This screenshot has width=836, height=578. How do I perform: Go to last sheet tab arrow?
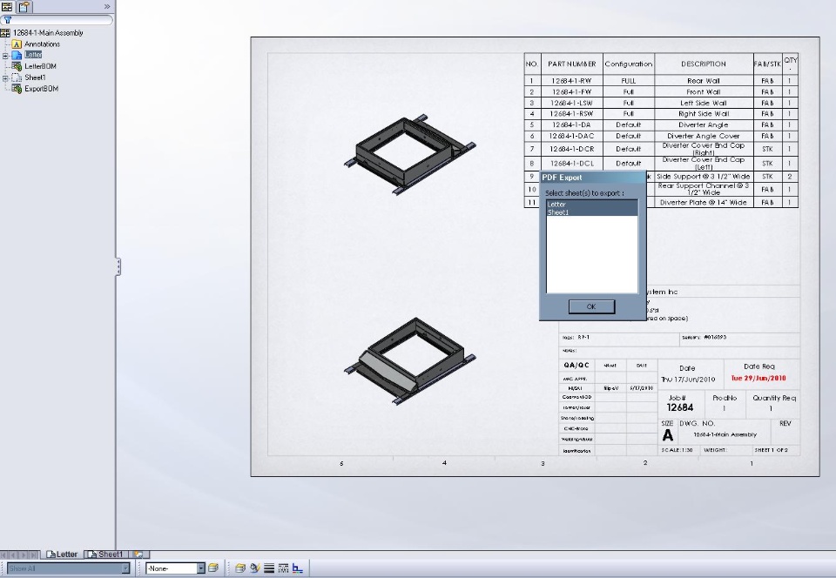(x=35, y=554)
